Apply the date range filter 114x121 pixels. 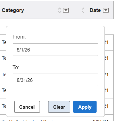(85, 107)
